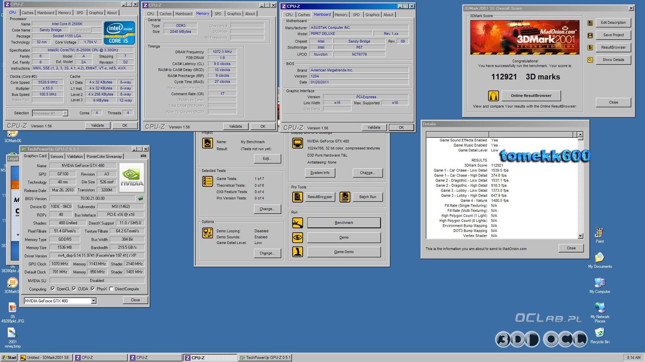Screen dimensions: 645x362
Task: Open My Computer desktop icon
Action: (x=600, y=285)
